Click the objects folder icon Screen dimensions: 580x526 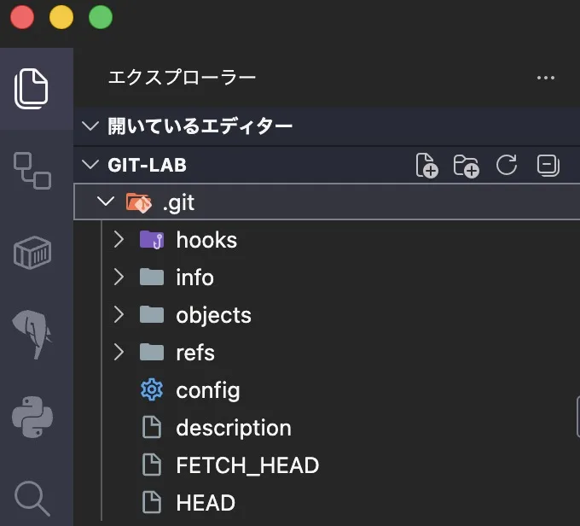pos(152,314)
